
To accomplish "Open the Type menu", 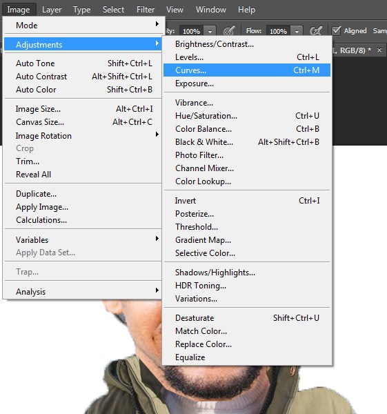I will point(82,10).
